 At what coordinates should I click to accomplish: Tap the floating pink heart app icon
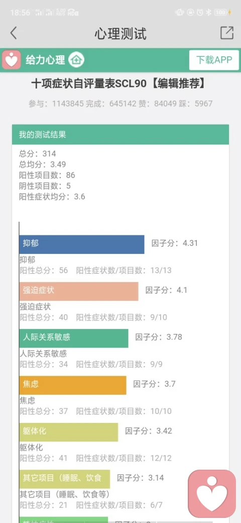[x=212, y=494]
